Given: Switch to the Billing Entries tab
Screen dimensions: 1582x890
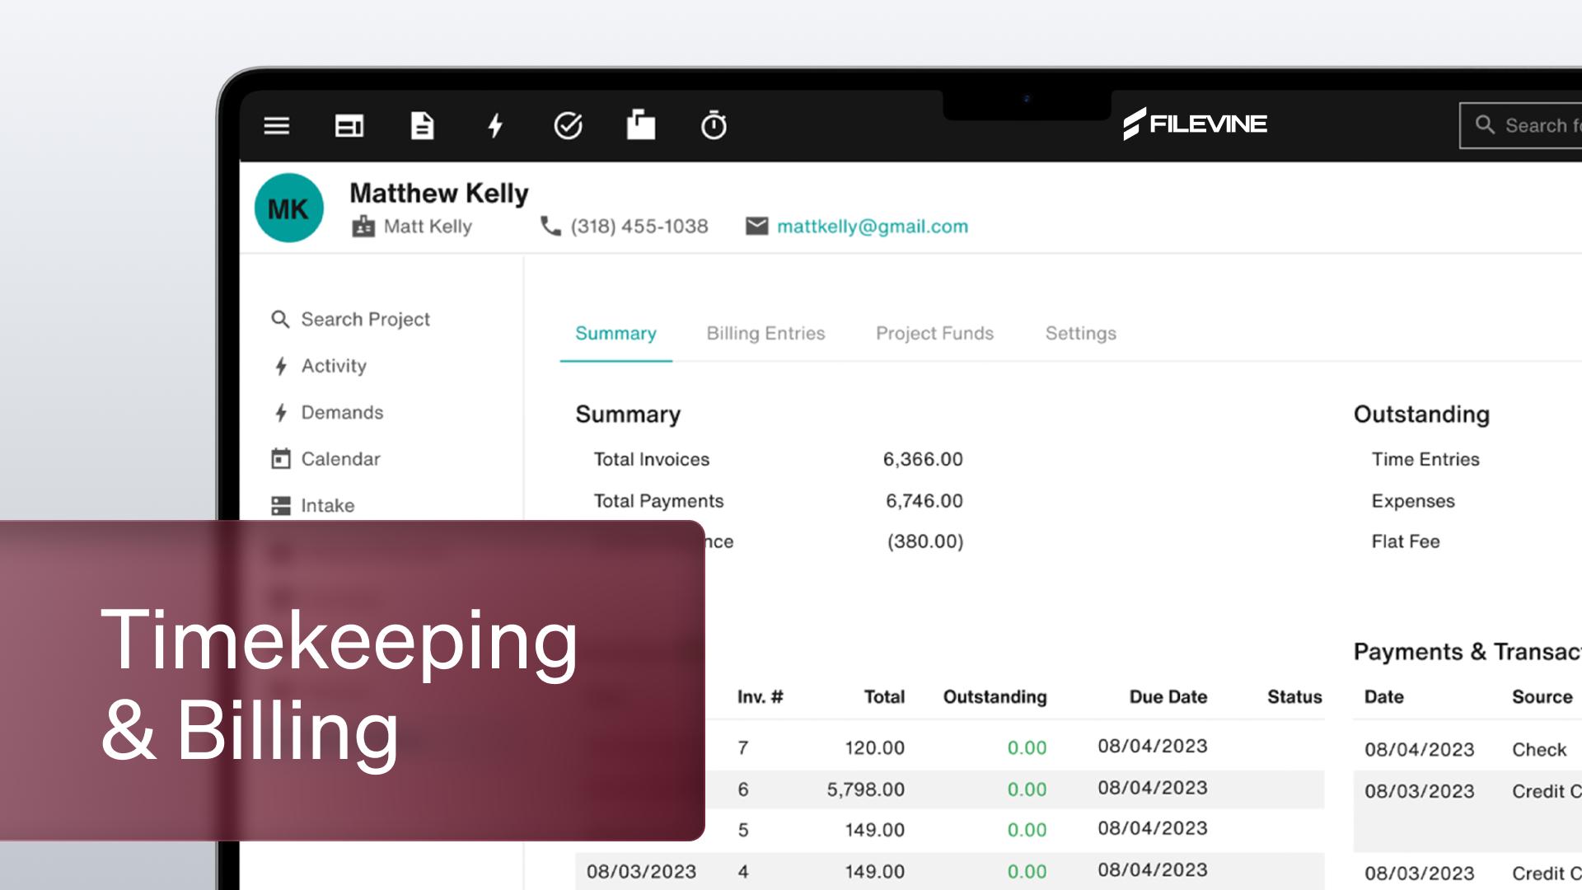Looking at the screenshot, I should (x=765, y=334).
